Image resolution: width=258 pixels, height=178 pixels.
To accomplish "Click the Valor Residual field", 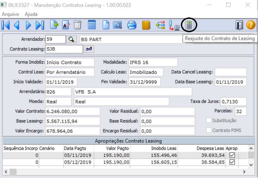I will click(x=167, y=111).
